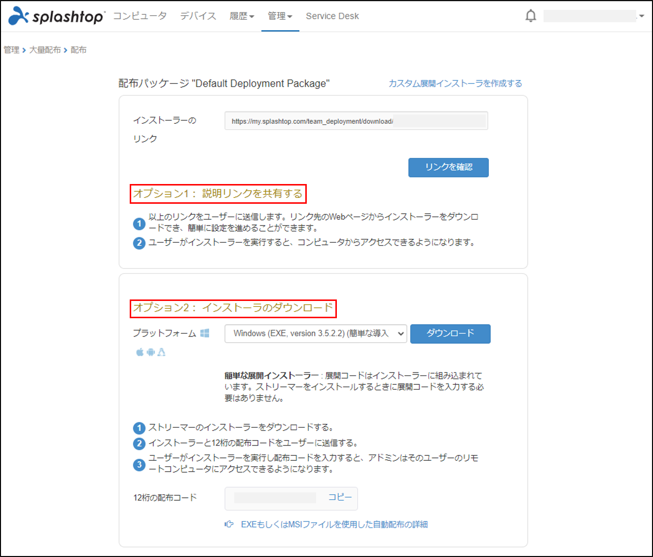Open the カスタム展開インストーラを作成する link
This screenshot has width=653, height=557.
455,83
